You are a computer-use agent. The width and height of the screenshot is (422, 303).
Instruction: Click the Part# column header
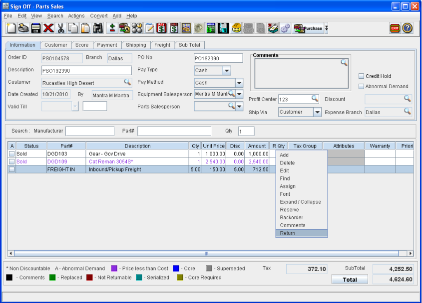click(x=66, y=146)
